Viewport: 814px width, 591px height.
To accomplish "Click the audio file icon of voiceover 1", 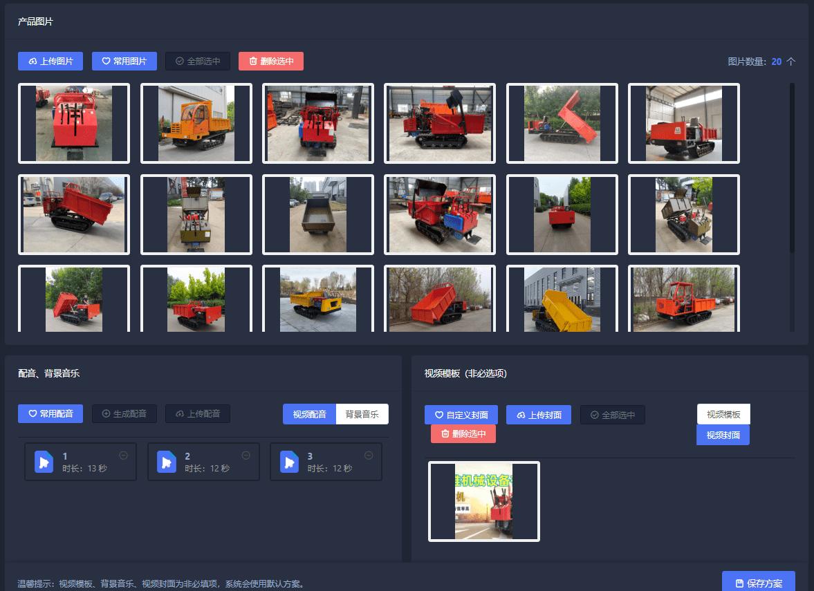I will pyautogui.click(x=44, y=462).
